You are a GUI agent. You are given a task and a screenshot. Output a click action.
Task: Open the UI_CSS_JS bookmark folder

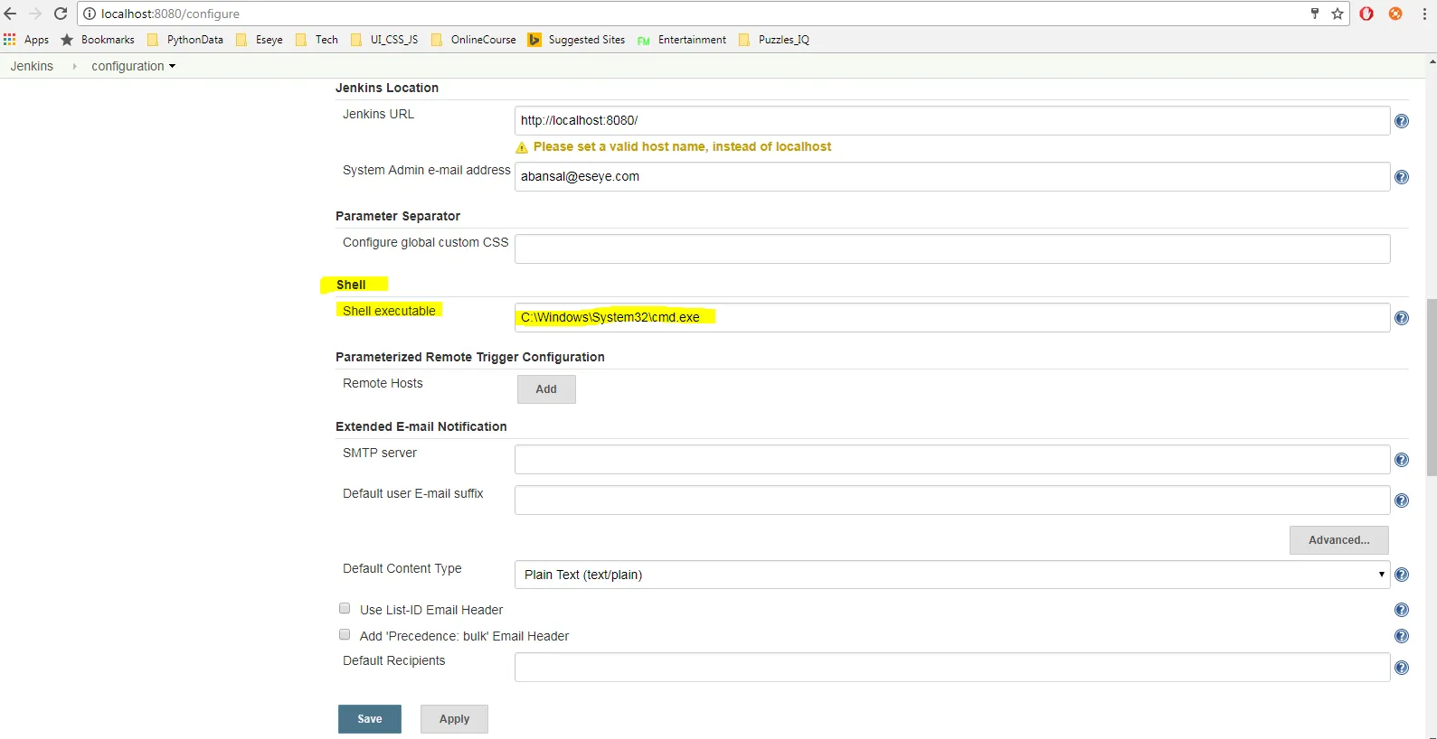[x=383, y=40]
